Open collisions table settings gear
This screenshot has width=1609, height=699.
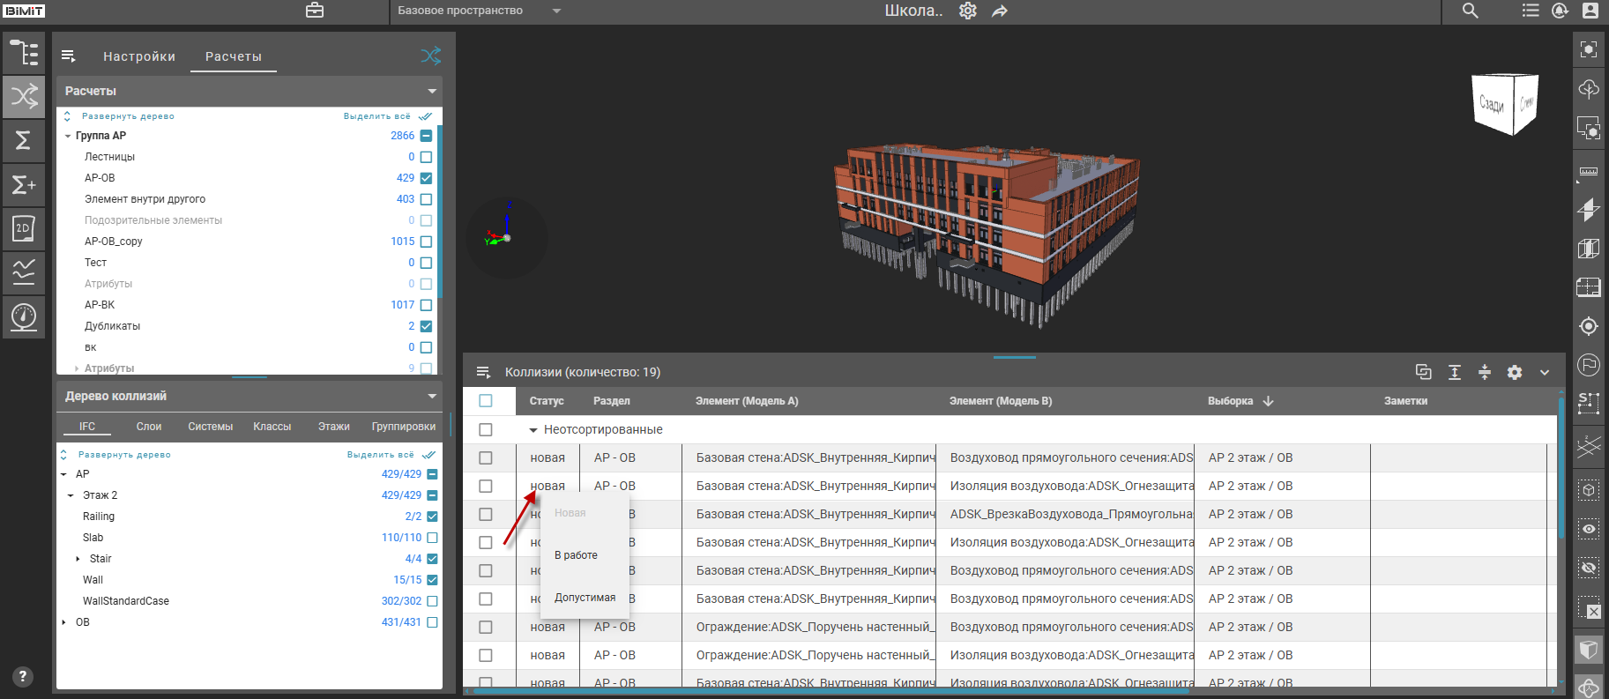point(1515,372)
